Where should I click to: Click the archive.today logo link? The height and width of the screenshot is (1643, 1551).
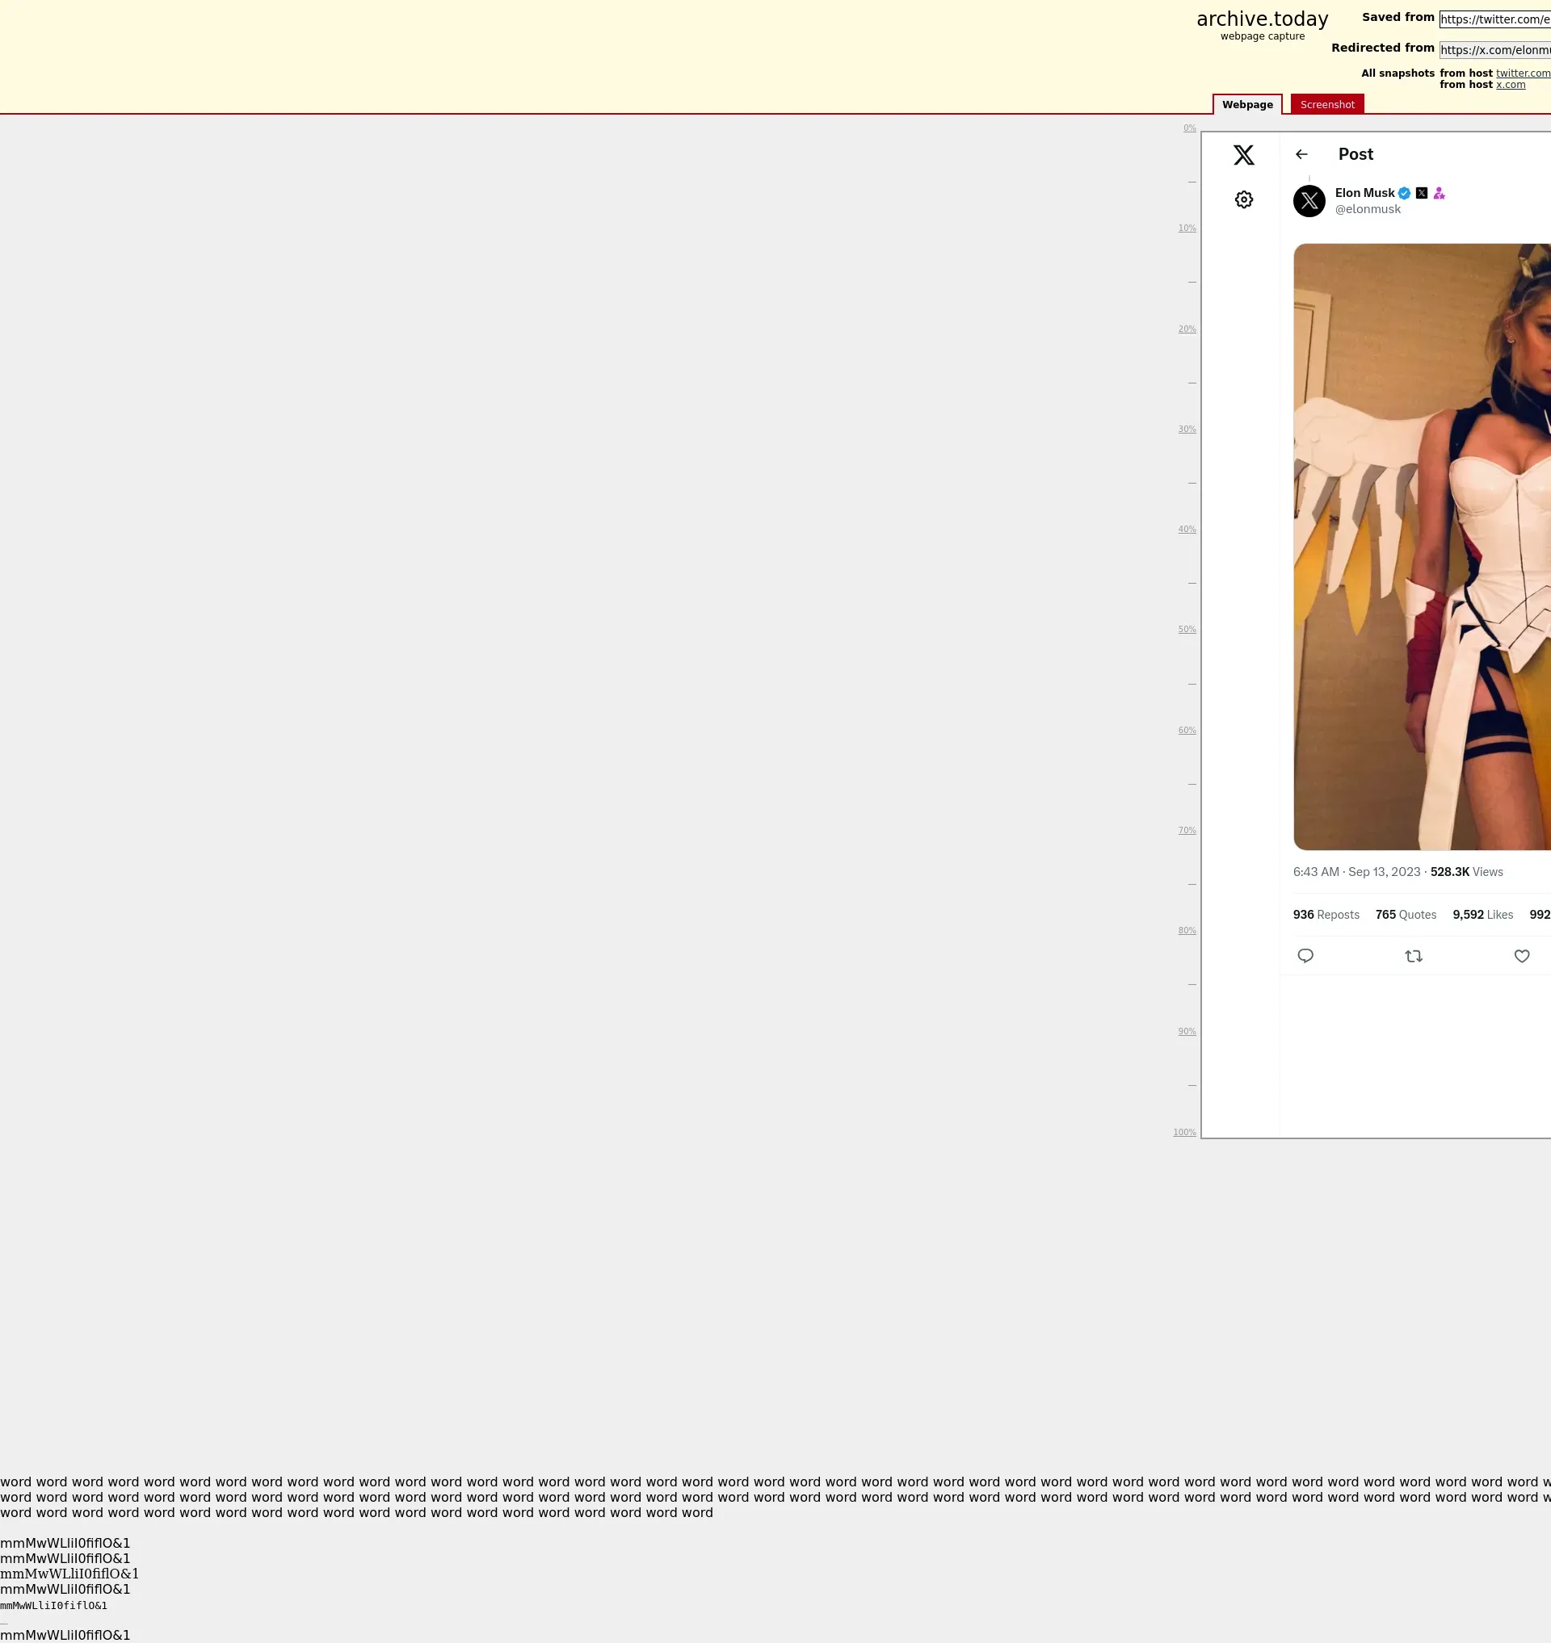(x=1262, y=20)
